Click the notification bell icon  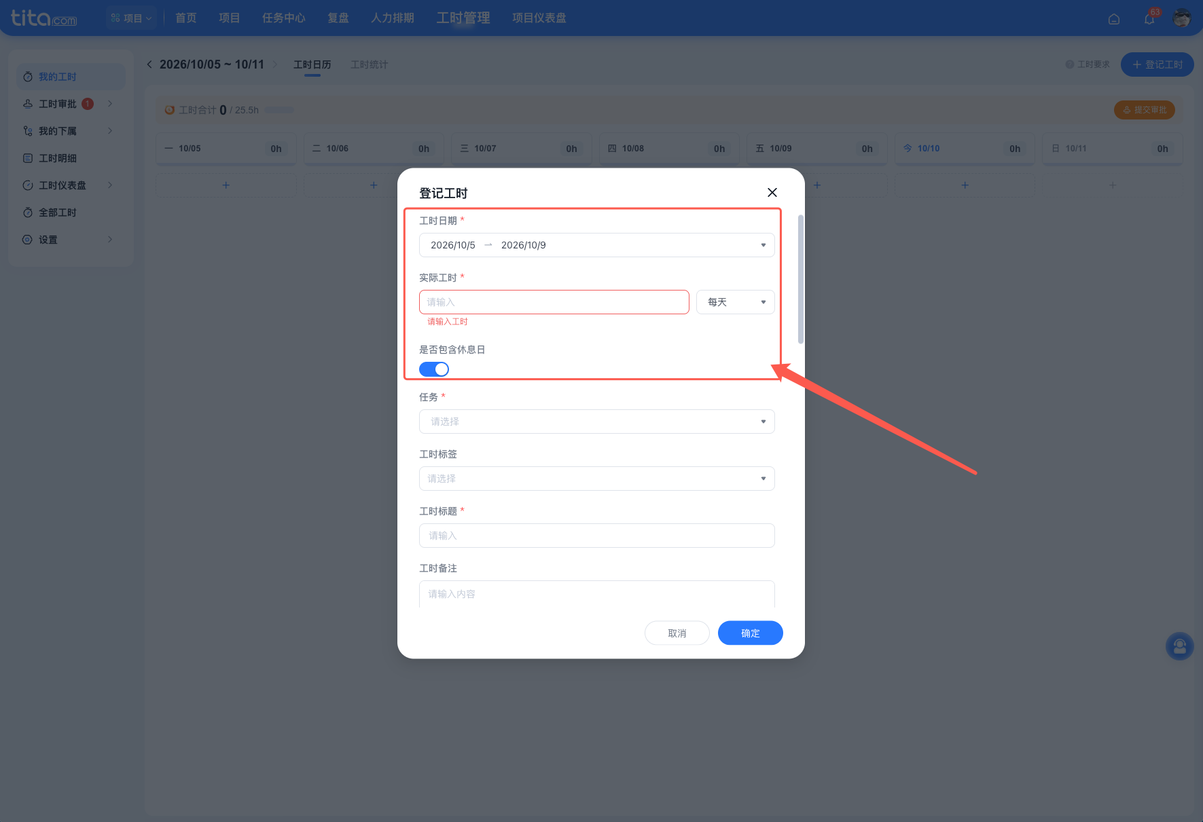pyautogui.click(x=1149, y=18)
